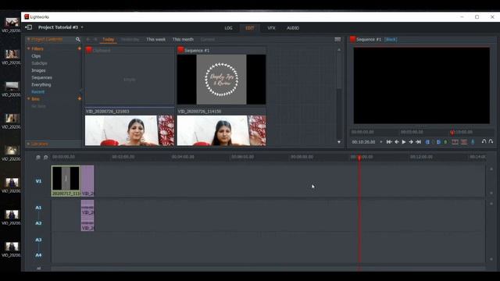The height and width of the screenshot is (281, 500).
Task: Collapse the Bins section
Action: [x=29, y=99]
